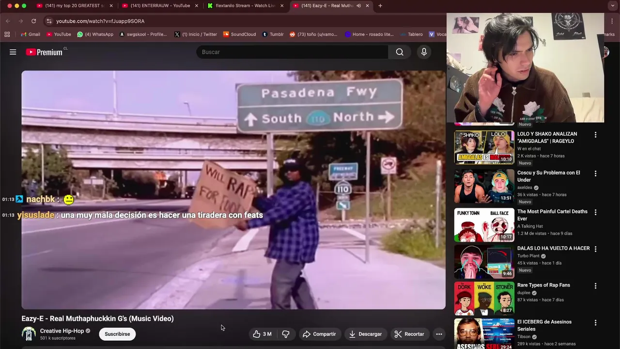Open Home - rosado bookmark
Viewport: 620px width, 349px height.
[x=369, y=34]
